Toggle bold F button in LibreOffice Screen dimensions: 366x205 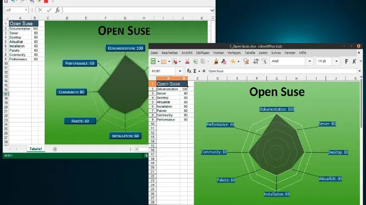pos(347,61)
